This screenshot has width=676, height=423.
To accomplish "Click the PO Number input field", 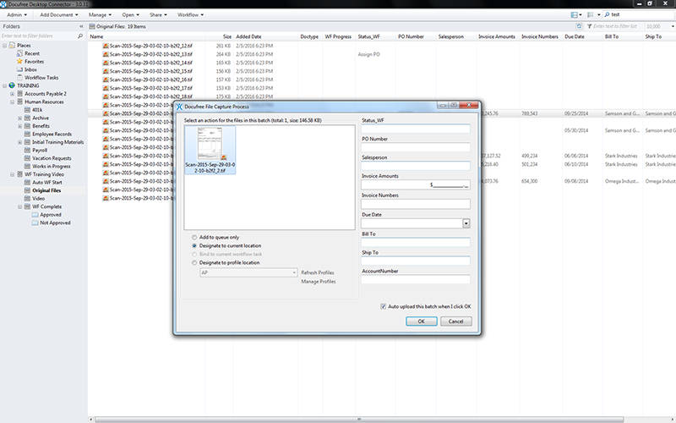I will point(414,148).
